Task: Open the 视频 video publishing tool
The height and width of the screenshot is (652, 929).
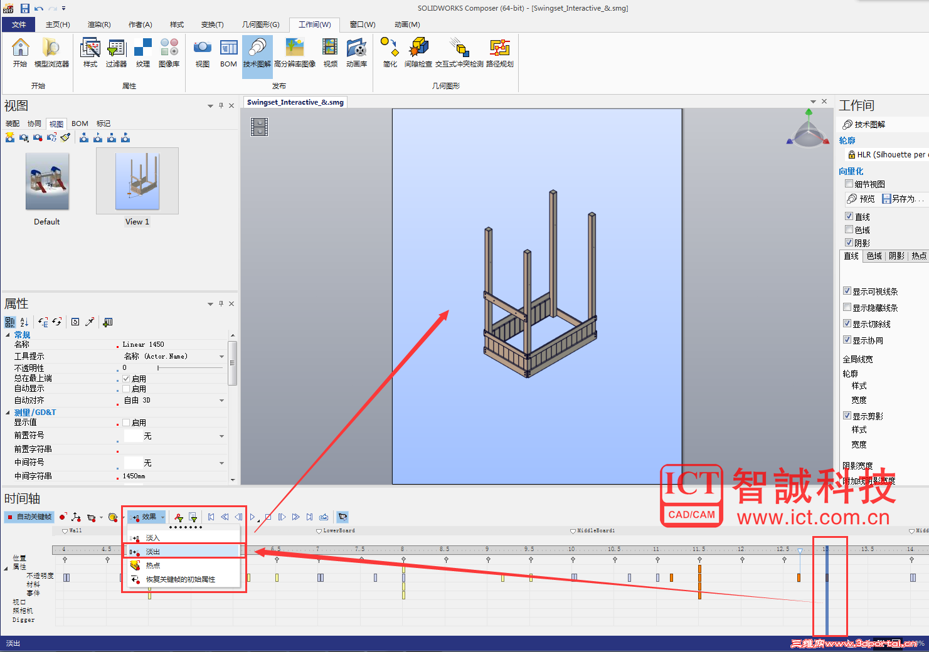Action: (330, 53)
